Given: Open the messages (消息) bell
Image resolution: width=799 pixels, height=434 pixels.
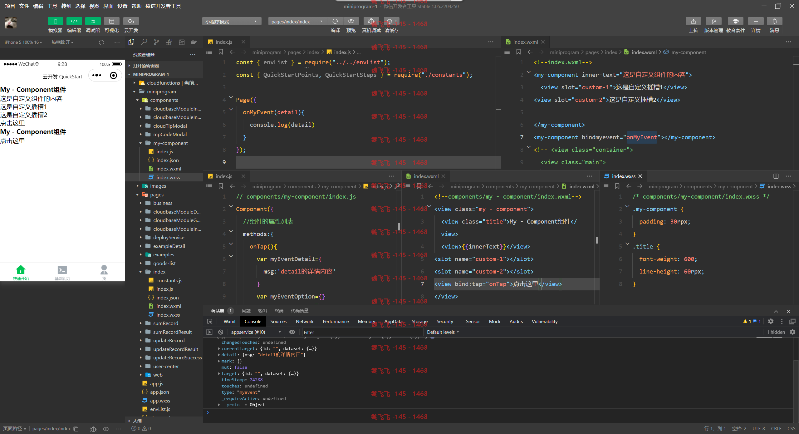Looking at the screenshot, I should click(x=774, y=21).
